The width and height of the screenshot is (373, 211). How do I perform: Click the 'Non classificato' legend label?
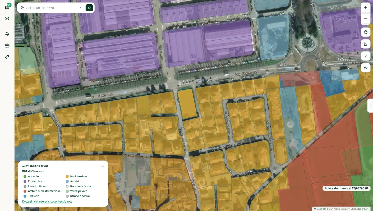coord(81,186)
